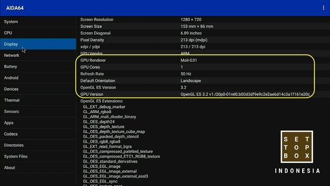Open the Sensors section
The height and width of the screenshot is (186, 330).
click(38, 112)
